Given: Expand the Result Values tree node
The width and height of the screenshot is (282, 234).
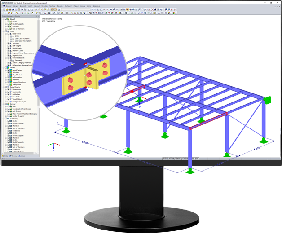Looking at the screenshot, I should 5,70.
